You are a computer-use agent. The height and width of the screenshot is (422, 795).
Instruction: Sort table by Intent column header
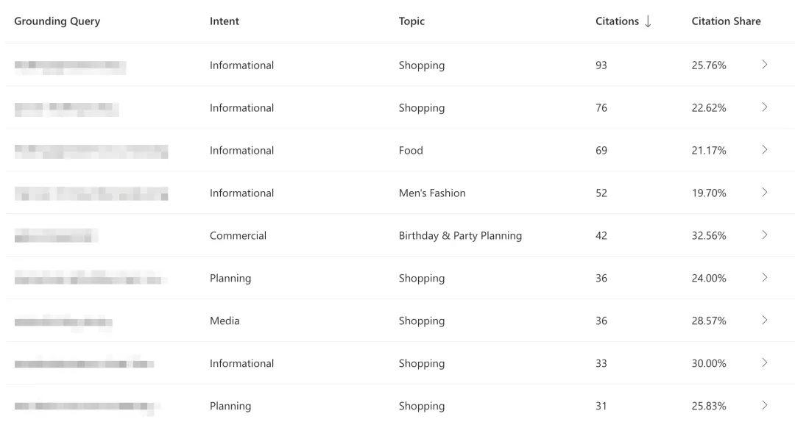(224, 21)
